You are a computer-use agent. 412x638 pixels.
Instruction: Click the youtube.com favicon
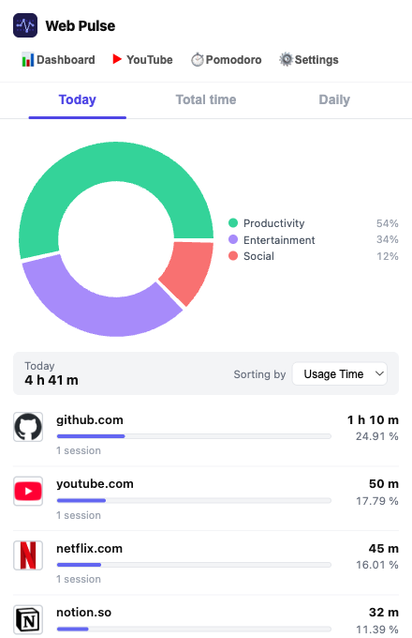point(28,491)
